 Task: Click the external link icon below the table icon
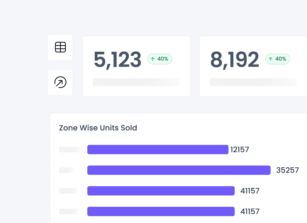(60, 82)
